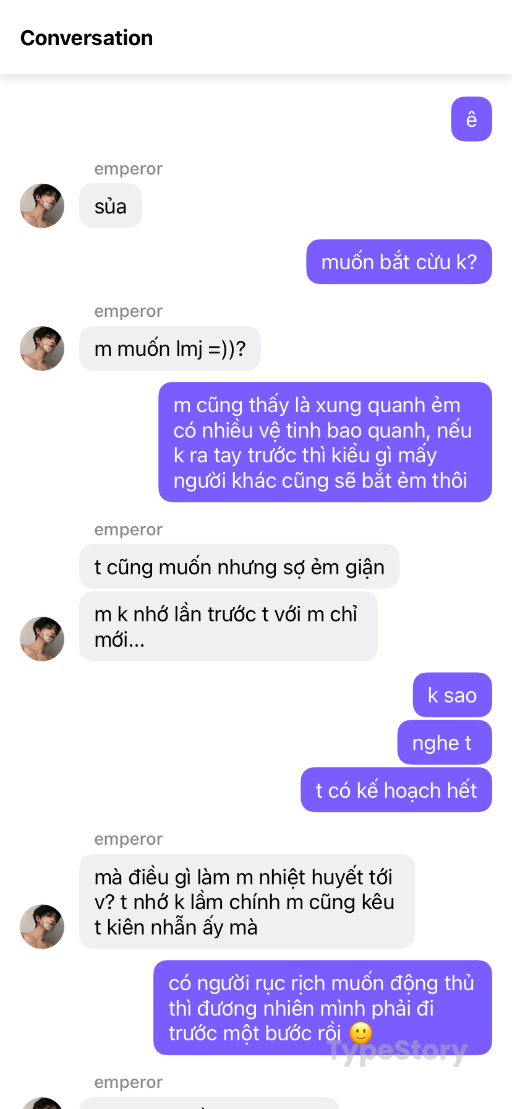Tap emperor's avatar beside "m muốn lmj =))?"
Image resolution: width=512 pixels, height=1109 pixels.
pos(42,348)
